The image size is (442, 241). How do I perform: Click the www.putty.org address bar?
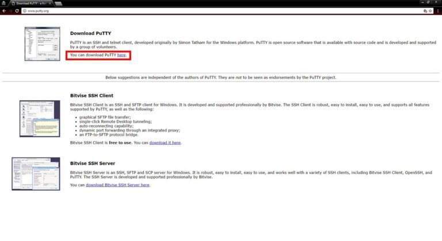pos(173,11)
